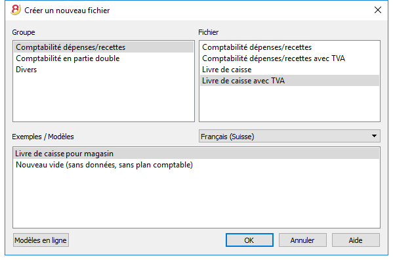Select Livre de caisse avec TVA
Screen dimensions: 393x260
pyautogui.click(x=289, y=81)
